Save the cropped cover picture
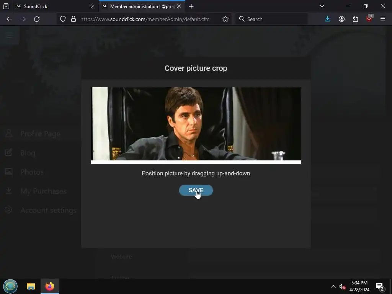 (196, 190)
